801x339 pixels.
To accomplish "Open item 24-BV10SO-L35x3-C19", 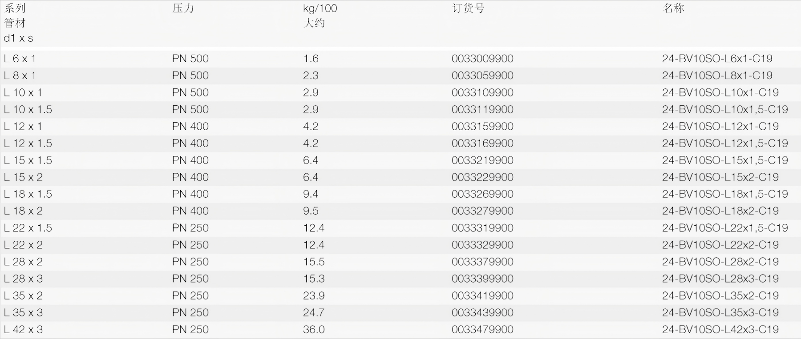I will 720,312.
